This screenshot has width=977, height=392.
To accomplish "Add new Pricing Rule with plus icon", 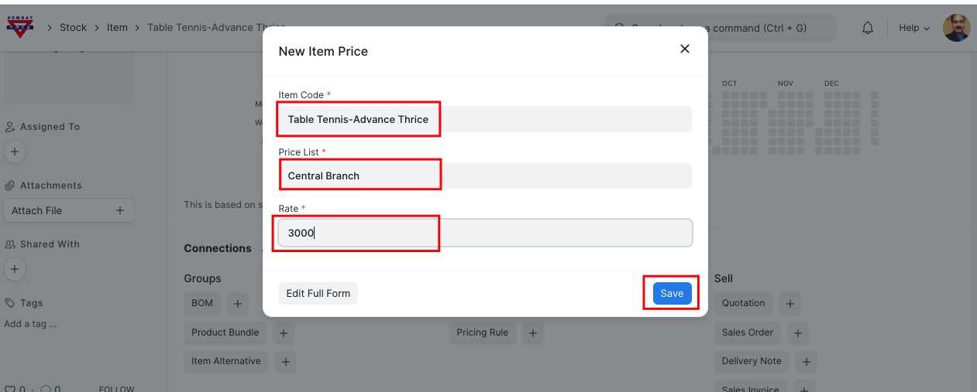I will tap(532, 333).
